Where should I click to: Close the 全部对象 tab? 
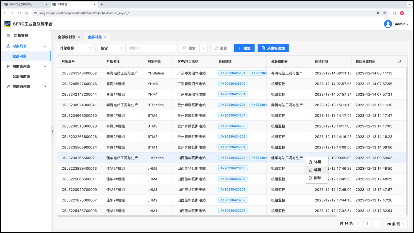105,37
